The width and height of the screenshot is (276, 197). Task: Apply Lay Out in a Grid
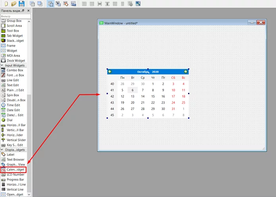[x=115, y=4]
